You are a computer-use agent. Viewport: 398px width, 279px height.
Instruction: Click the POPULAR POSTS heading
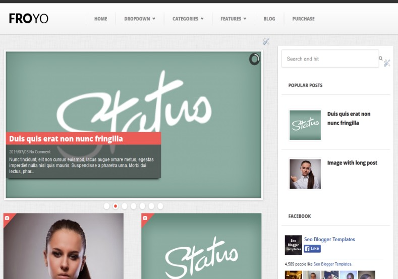click(305, 85)
